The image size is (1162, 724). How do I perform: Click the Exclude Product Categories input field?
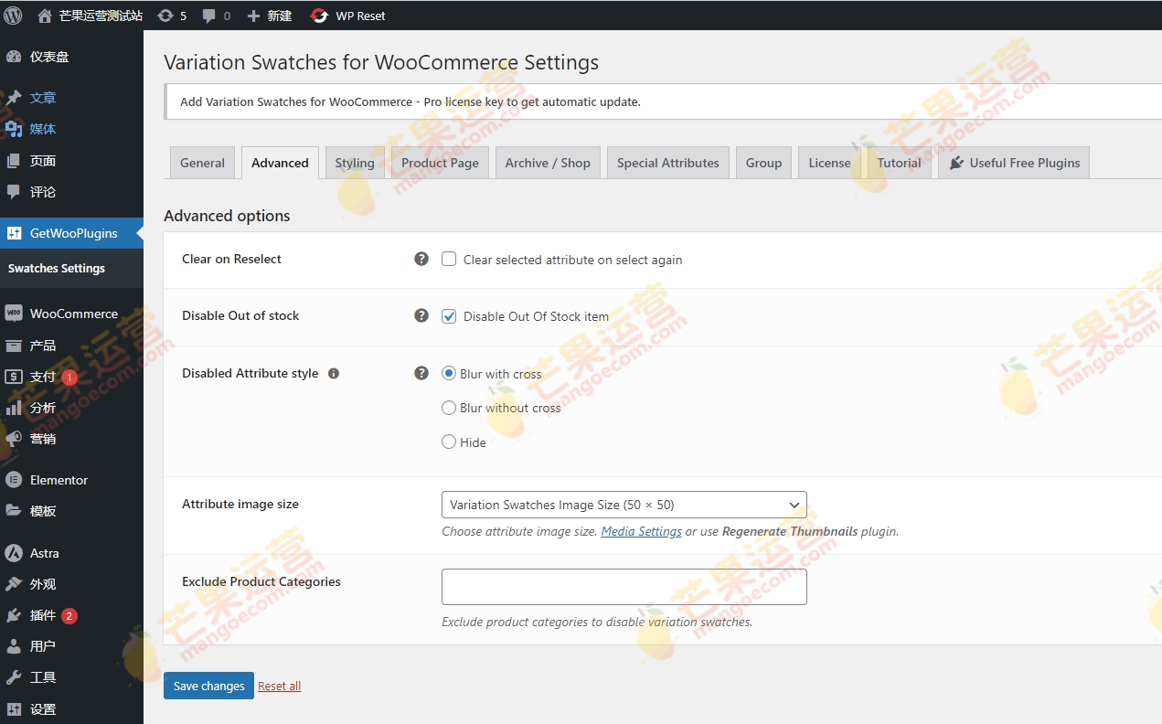tap(624, 587)
